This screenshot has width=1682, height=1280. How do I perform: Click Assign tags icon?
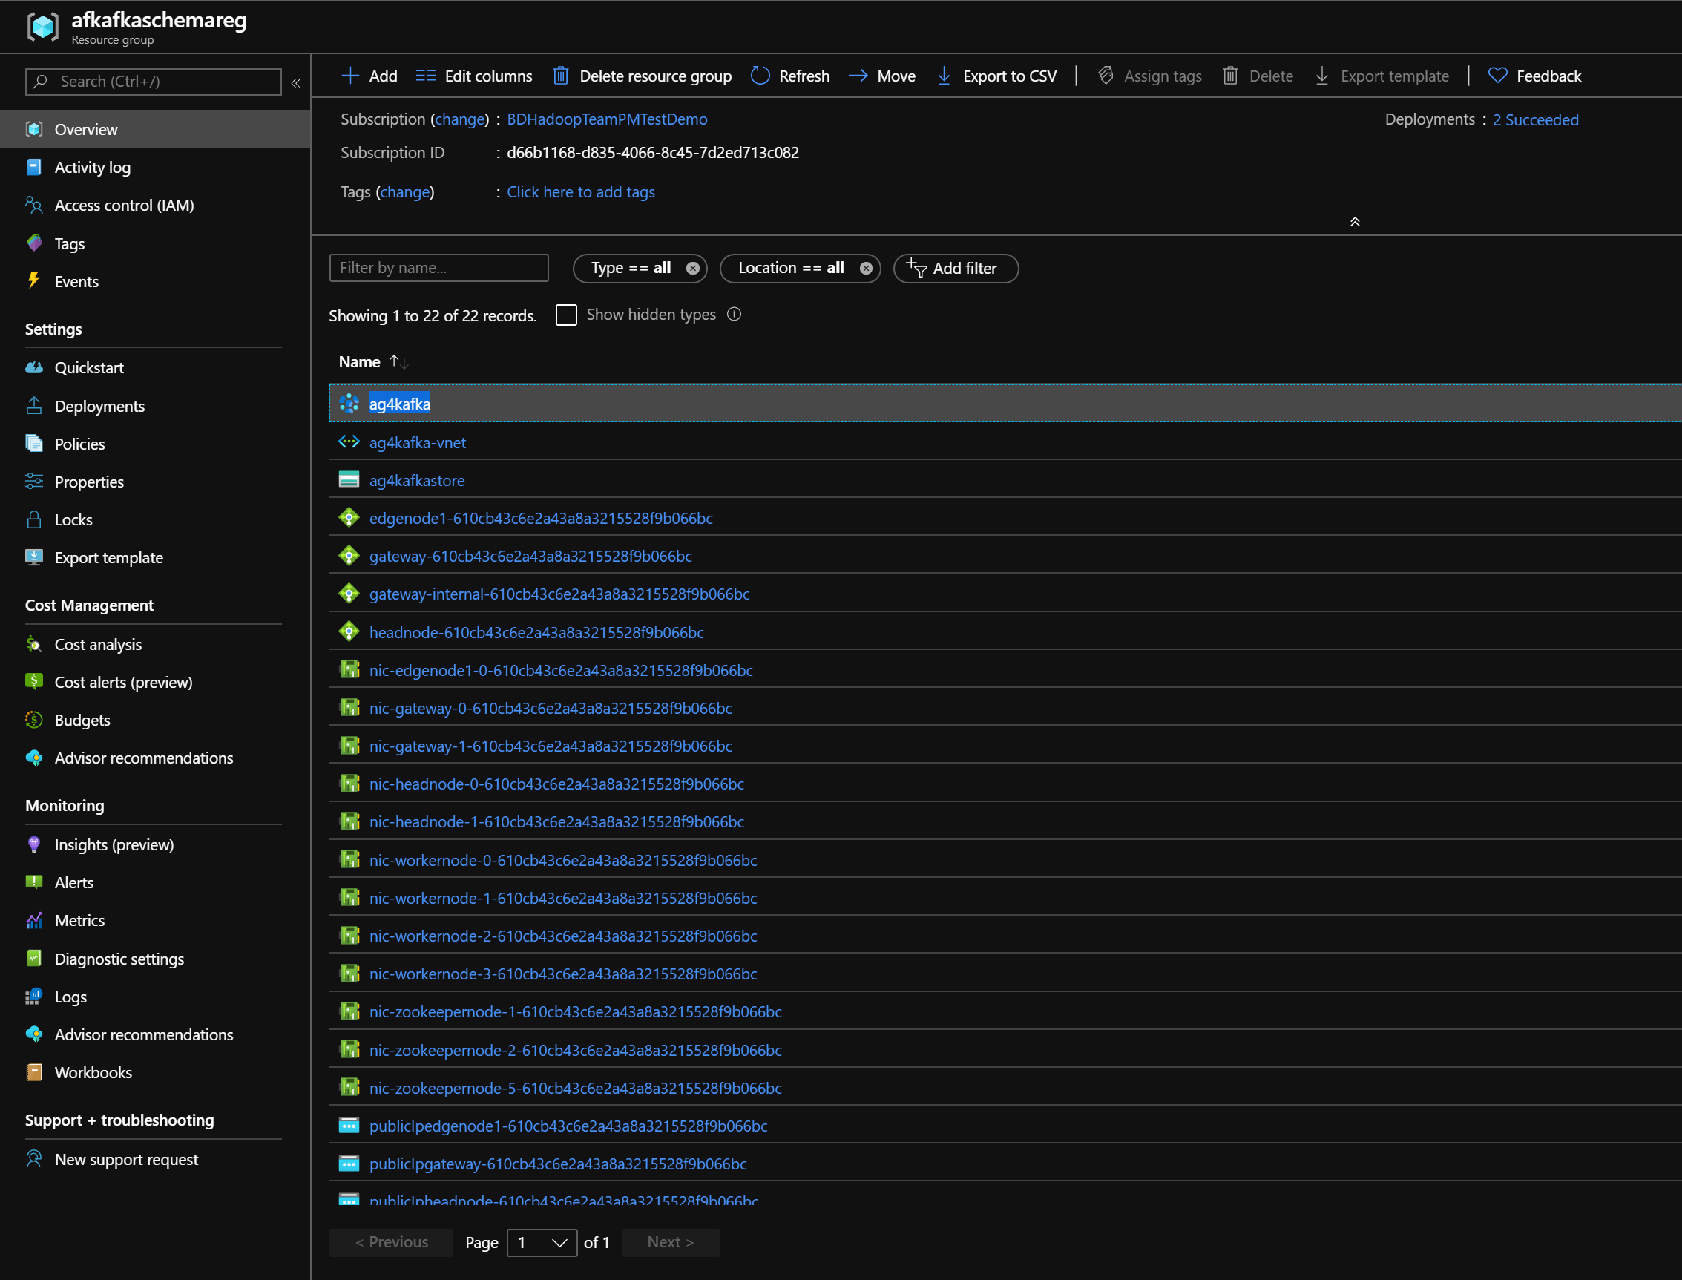(1106, 76)
